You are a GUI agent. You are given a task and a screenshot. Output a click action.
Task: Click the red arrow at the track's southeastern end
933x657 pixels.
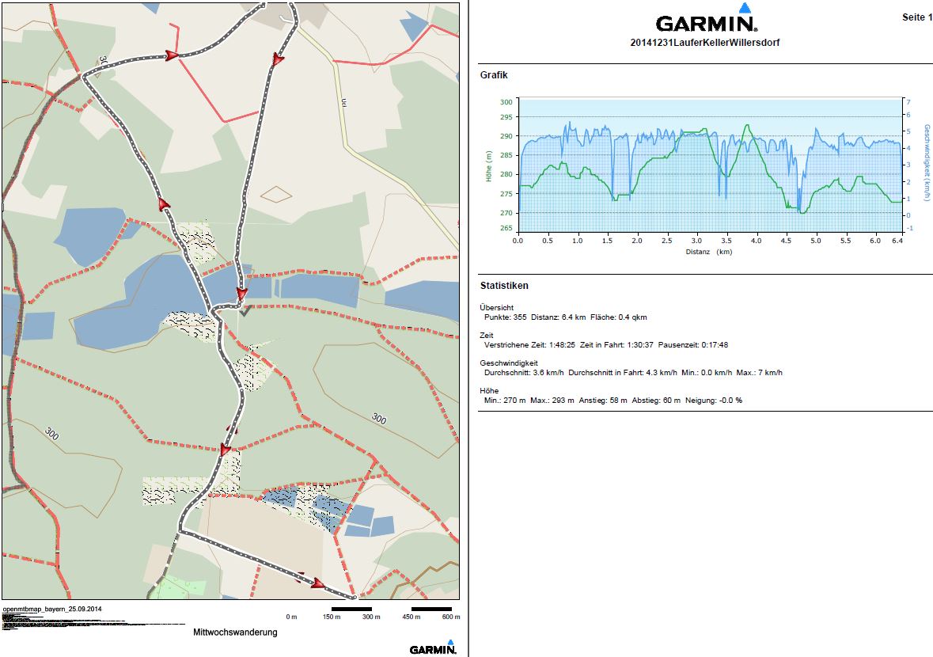point(317,584)
